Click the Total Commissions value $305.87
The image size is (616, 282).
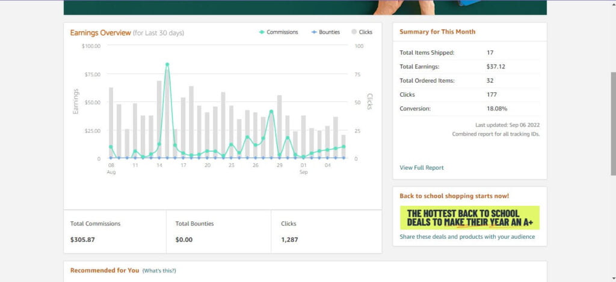(x=82, y=240)
